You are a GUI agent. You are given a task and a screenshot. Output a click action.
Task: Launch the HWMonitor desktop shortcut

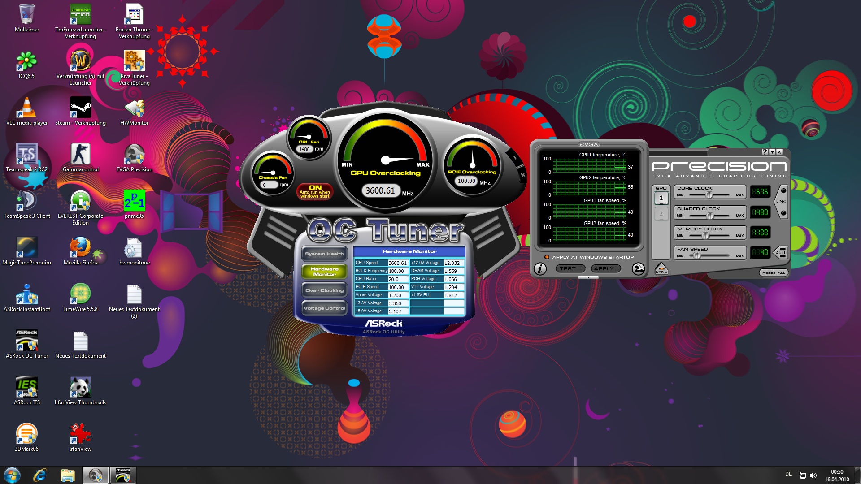click(x=134, y=109)
